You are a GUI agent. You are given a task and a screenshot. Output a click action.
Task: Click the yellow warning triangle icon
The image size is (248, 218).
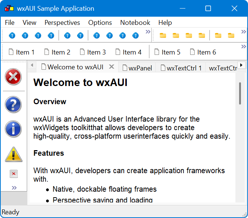coord(14,154)
